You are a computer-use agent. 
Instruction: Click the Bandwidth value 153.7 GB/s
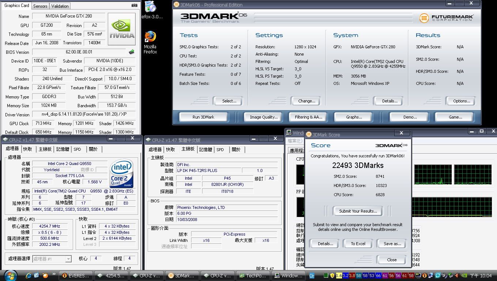pyautogui.click(x=117, y=105)
